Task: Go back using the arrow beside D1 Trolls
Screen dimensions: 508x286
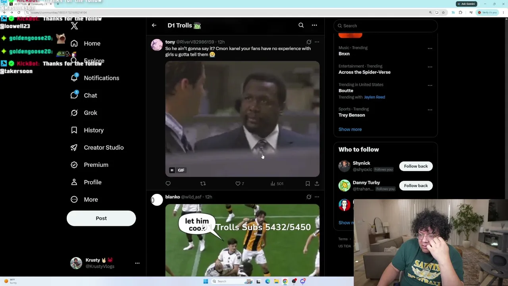Action: [x=154, y=25]
